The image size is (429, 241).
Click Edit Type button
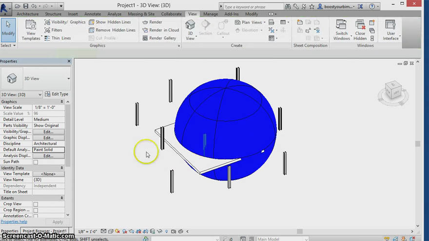tap(57, 94)
